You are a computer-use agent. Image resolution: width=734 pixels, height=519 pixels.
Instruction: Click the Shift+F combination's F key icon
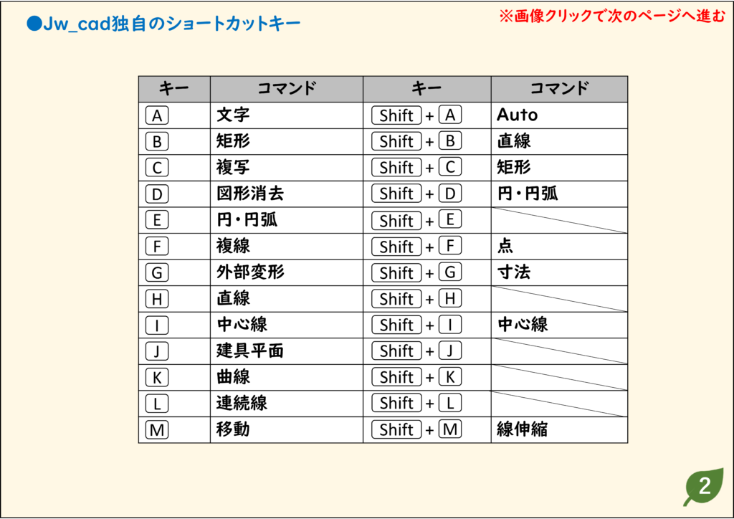[450, 246]
